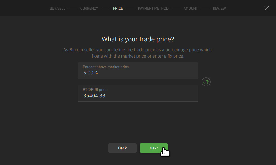Switch to the AMOUNT step

click(x=190, y=8)
